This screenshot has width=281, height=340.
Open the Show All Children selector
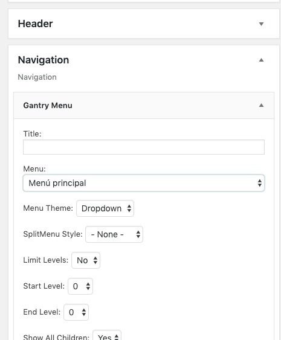pyautogui.click(x=107, y=335)
